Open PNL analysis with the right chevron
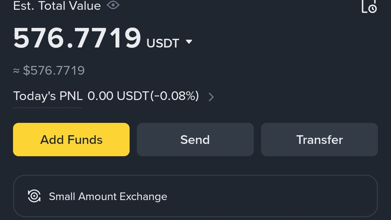The height and width of the screenshot is (220, 391). [211, 97]
